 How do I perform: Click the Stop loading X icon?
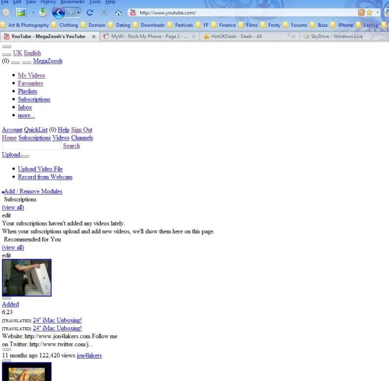tap(104, 12)
